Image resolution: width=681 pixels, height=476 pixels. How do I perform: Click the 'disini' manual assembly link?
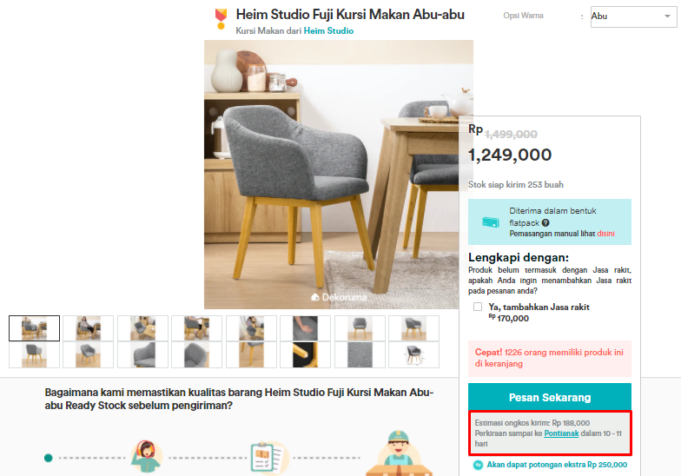(x=605, y=234)
